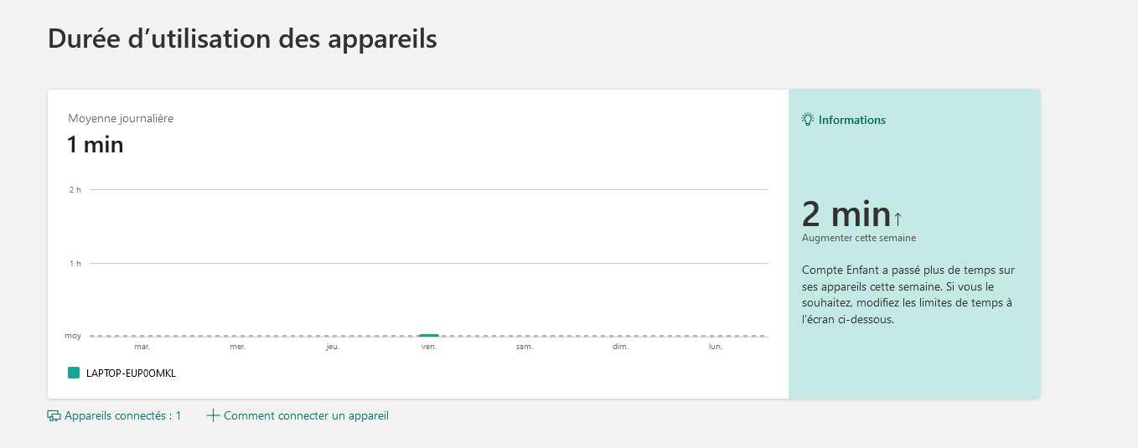Click the teal LAPTOP-EUP0OMKL legend square
This screenshot has height=448, width=1138.
click(x=74, y=373)
